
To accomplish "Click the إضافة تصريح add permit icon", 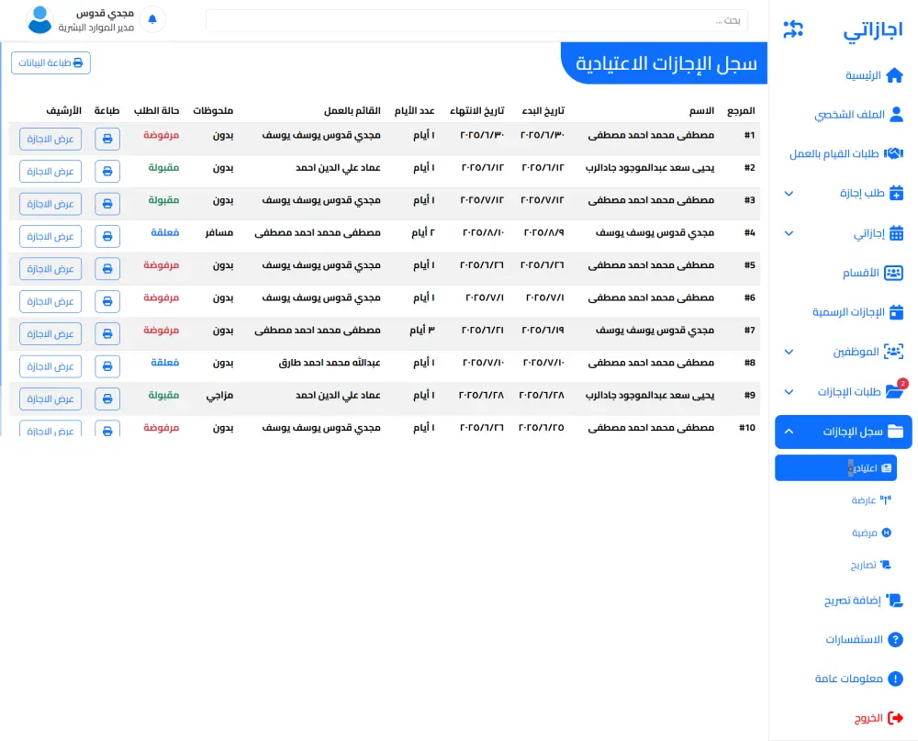I will 897,601.
